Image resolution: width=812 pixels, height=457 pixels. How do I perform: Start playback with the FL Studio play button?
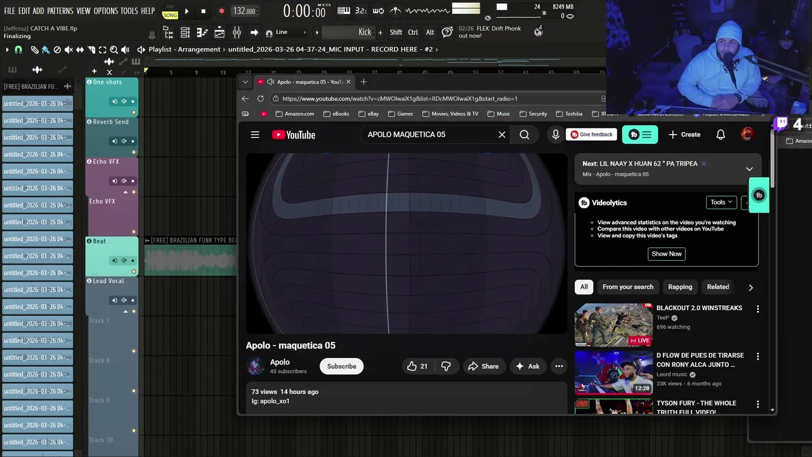tap(187, 11)
